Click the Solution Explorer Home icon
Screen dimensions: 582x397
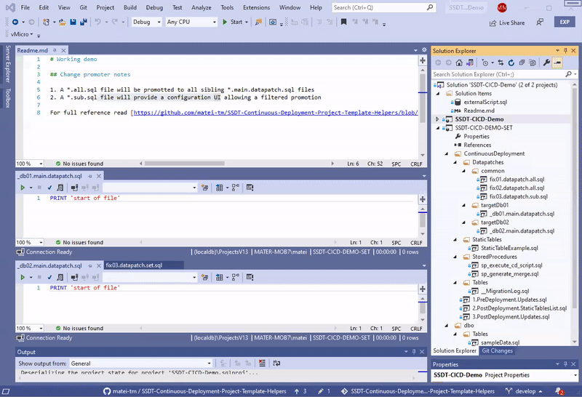click(x=459, y=63)
